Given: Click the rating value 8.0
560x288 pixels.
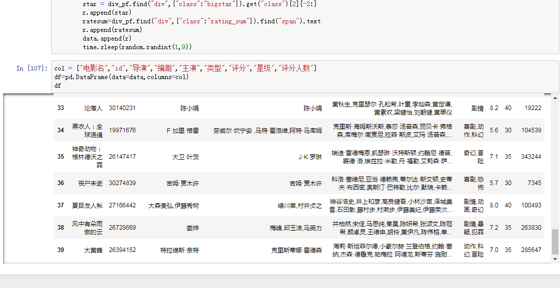Looking at the screenshot, I should click(x=494, y=205).
